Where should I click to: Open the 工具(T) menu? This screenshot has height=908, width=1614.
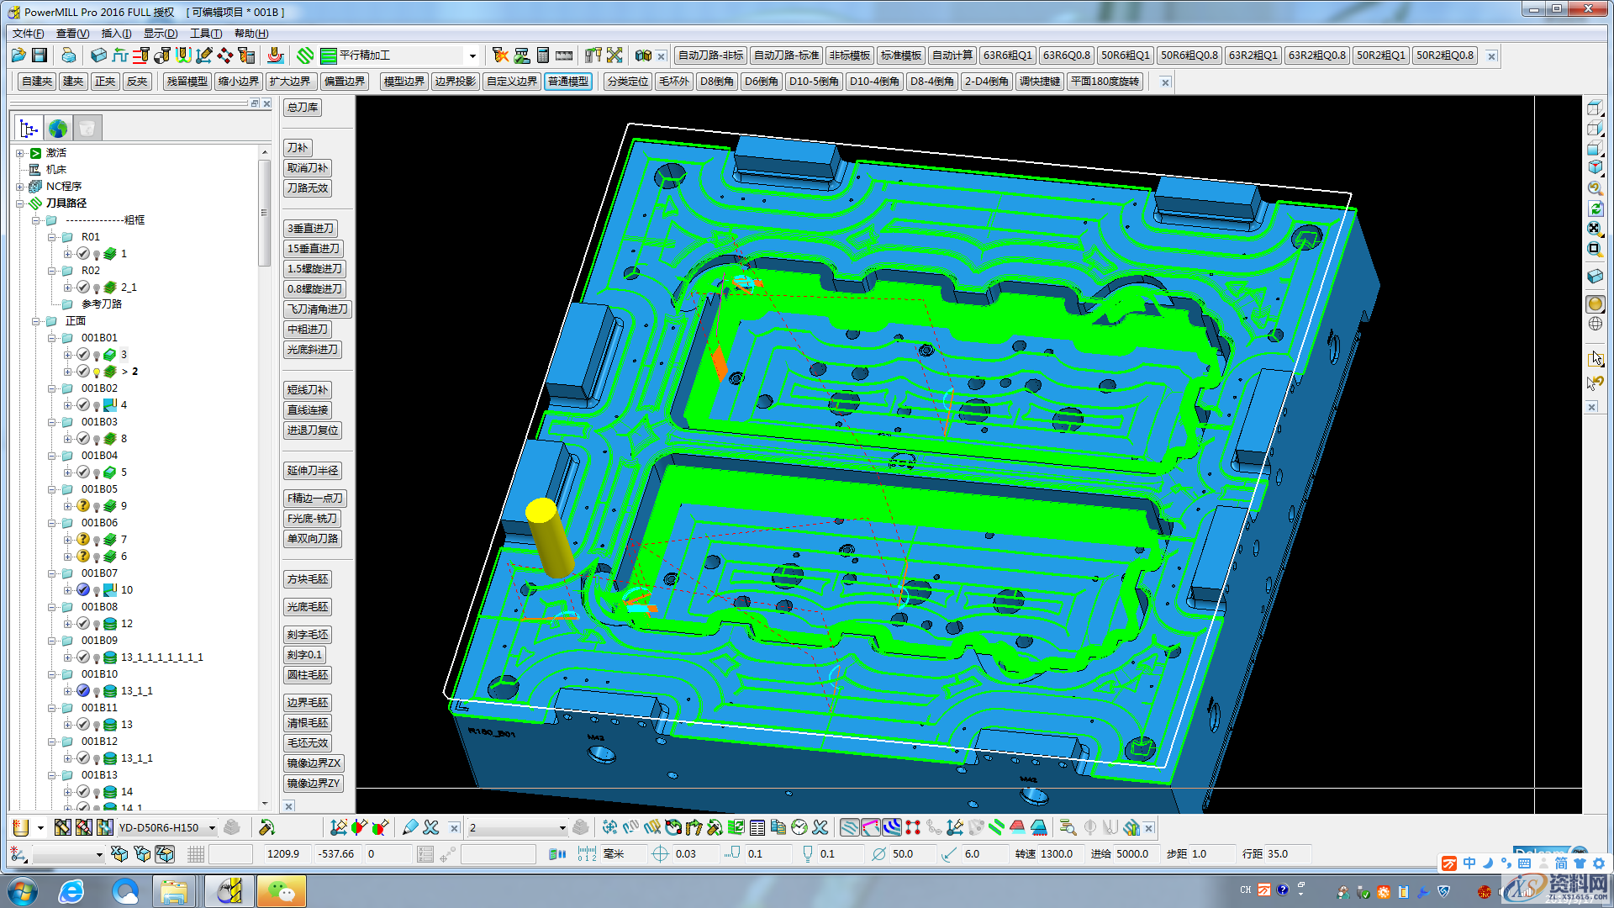[206, 34]
